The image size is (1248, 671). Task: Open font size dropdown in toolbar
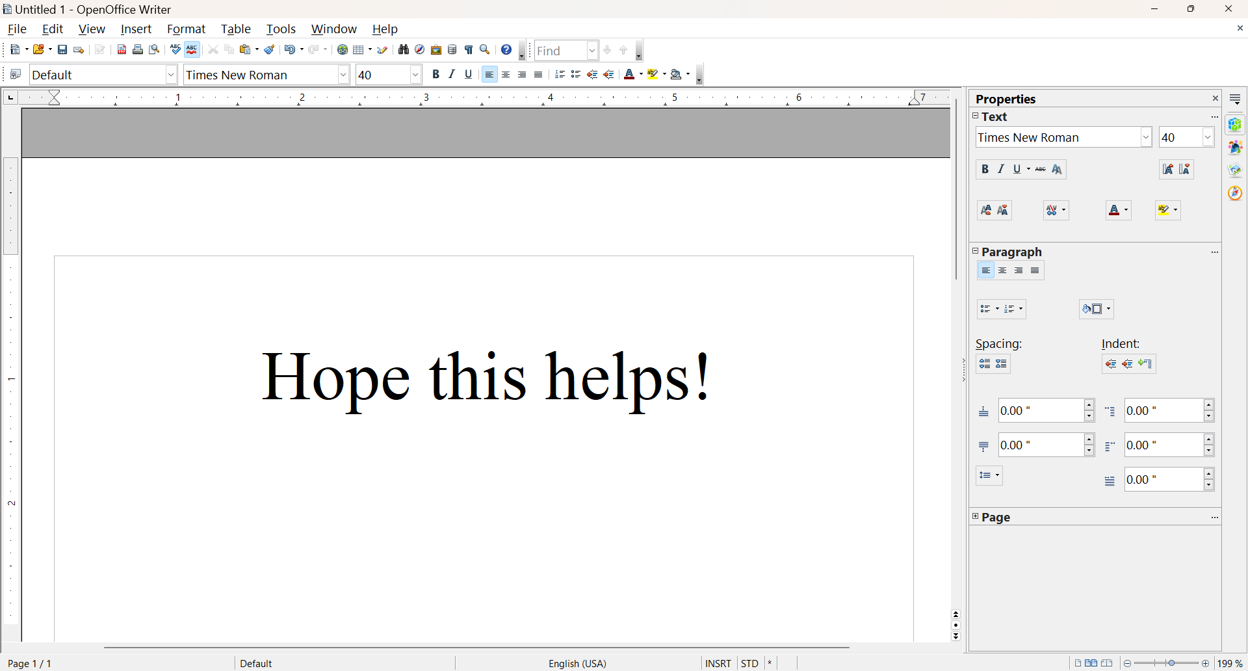point(415,75)
